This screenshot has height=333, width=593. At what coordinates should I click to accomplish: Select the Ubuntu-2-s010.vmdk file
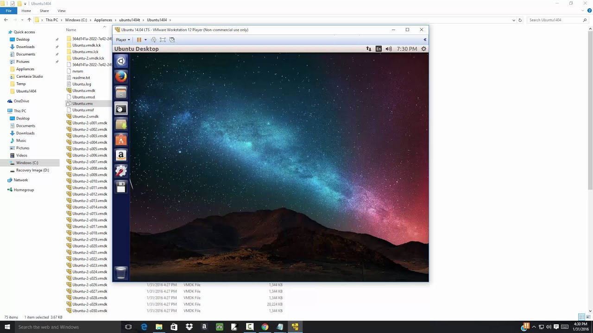(89, 181)
